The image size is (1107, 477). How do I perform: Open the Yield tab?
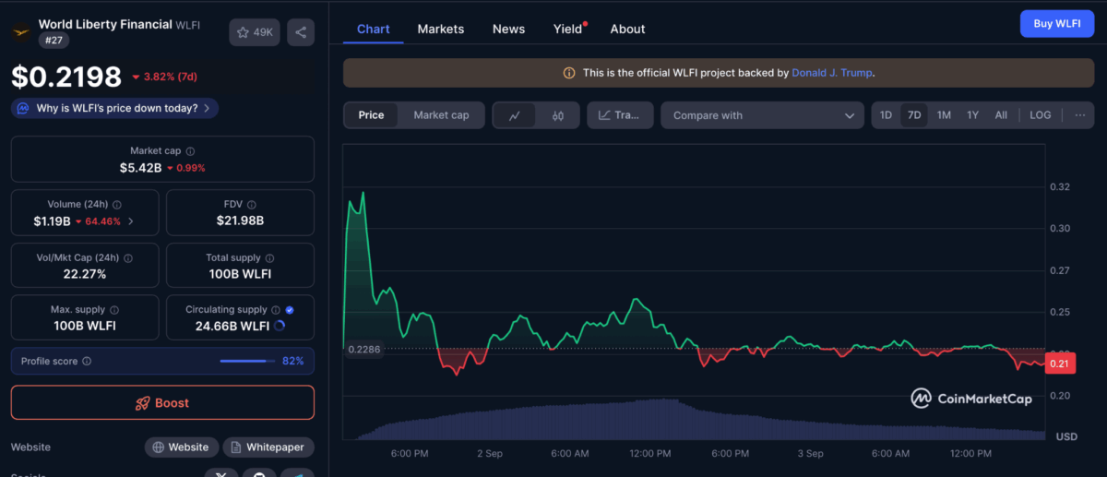pos(568,29)
